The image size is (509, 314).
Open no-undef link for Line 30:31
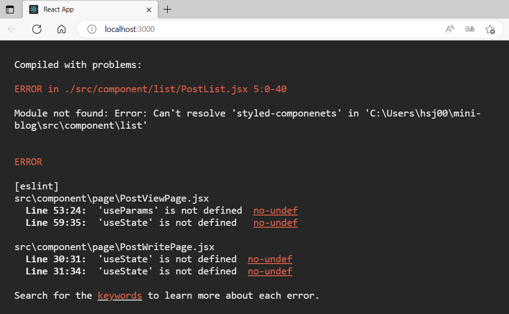270,259
